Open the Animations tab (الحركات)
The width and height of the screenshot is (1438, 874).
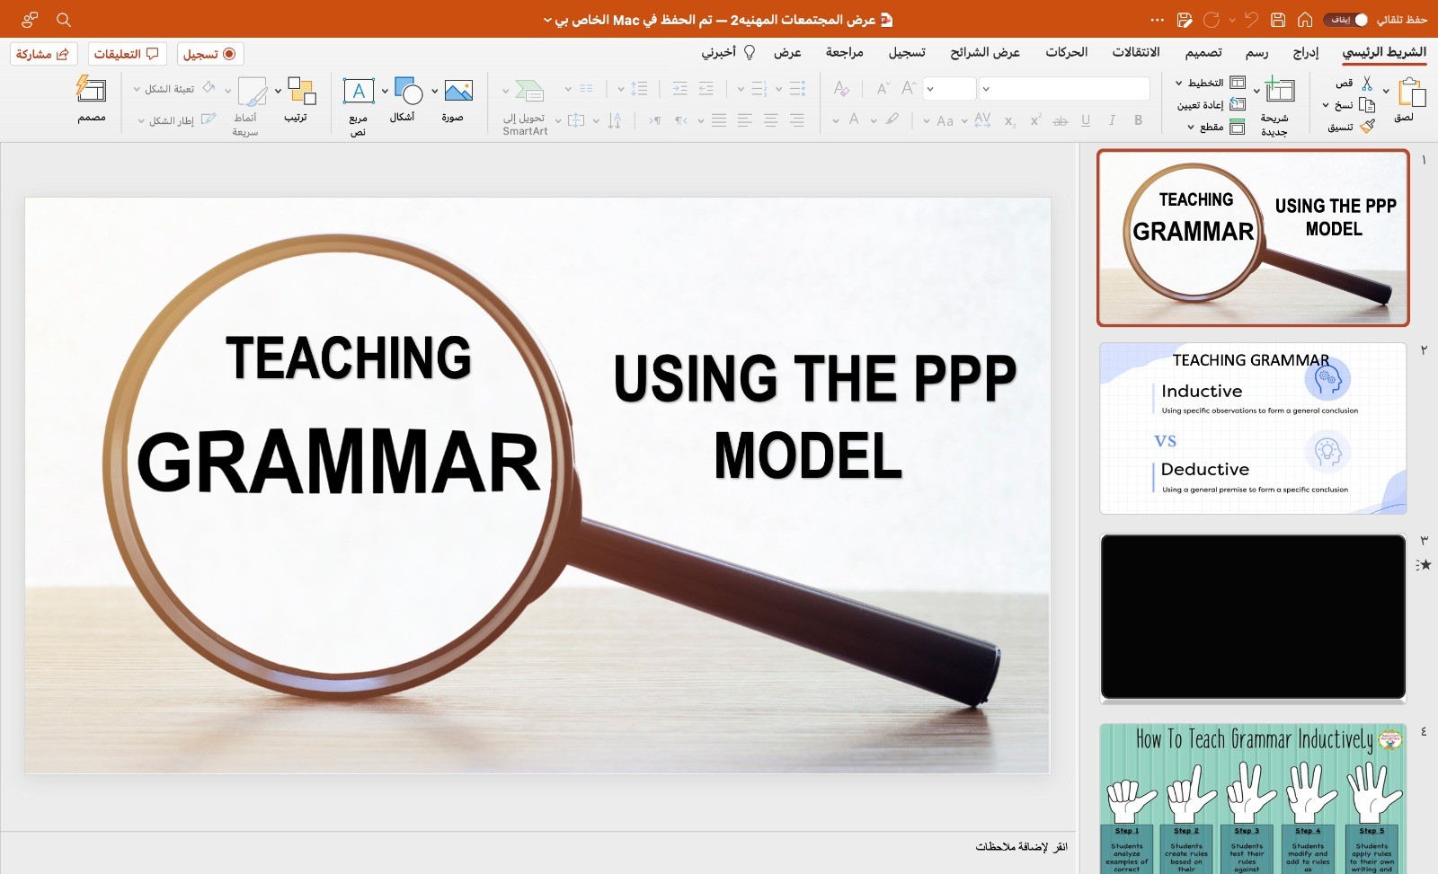[x=1067, y=52]
